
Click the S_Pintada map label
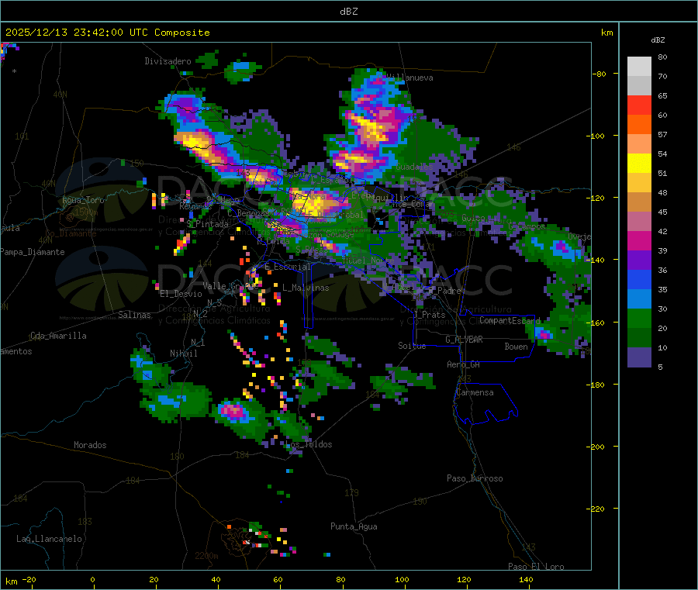click(207, 224)
